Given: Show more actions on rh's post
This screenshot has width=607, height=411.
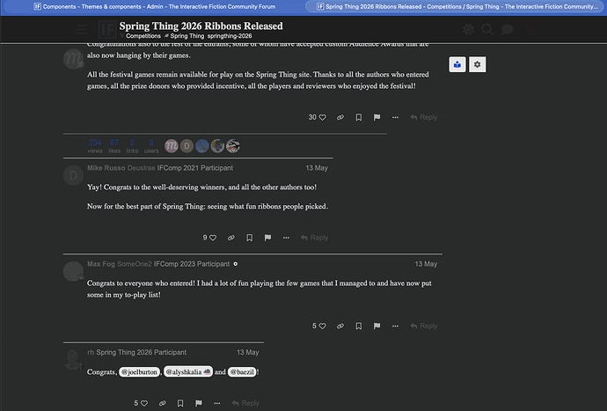Looking at the screenshot, I should click(x=217, y=403).
